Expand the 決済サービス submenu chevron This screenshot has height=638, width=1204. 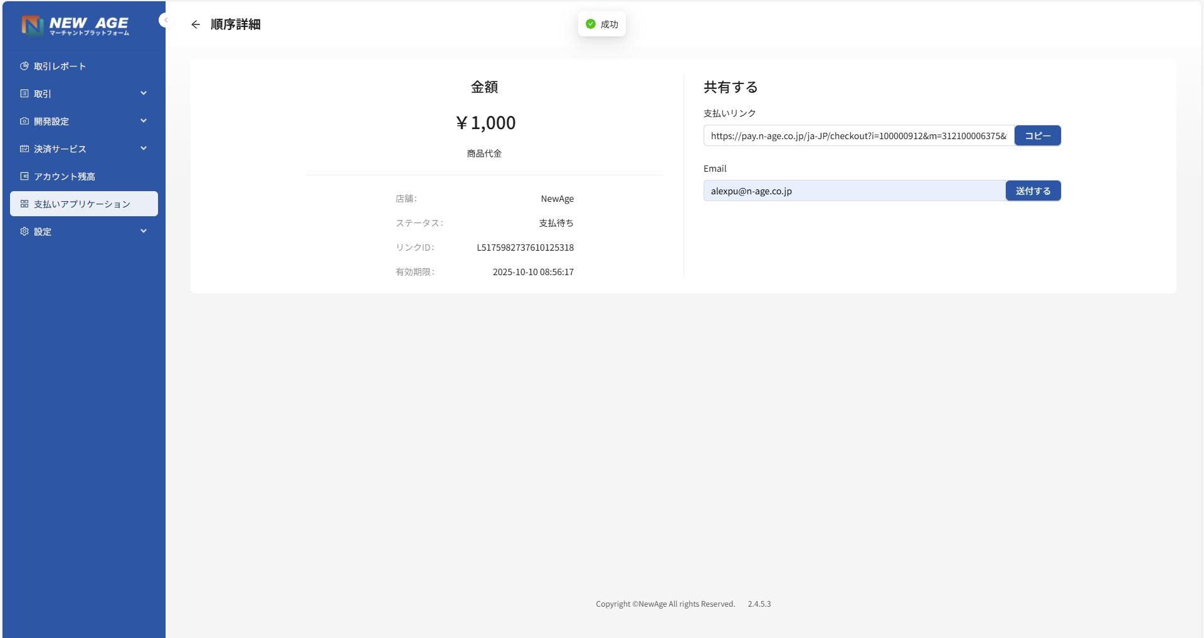(144, 149)
